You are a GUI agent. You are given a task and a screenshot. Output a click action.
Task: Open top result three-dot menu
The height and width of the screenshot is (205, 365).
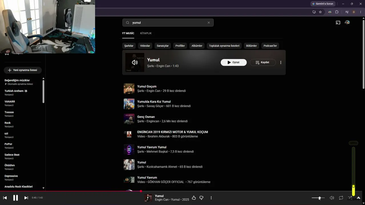(281, 62)
